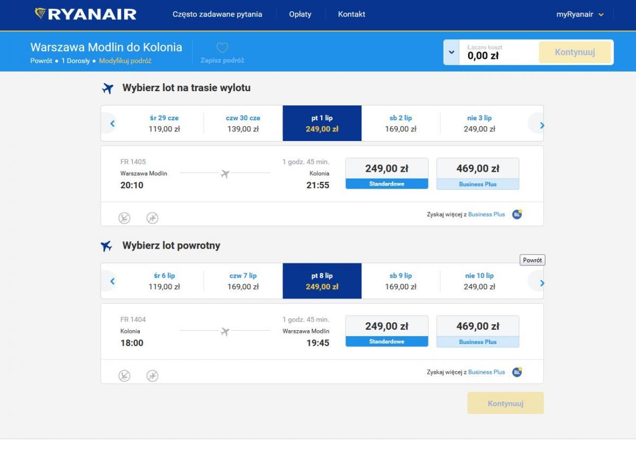The height and width of the screenshot is (450, 636).
Task: Select Business Plus 469,00 zł fare for FR 1405
Action: 478,173
